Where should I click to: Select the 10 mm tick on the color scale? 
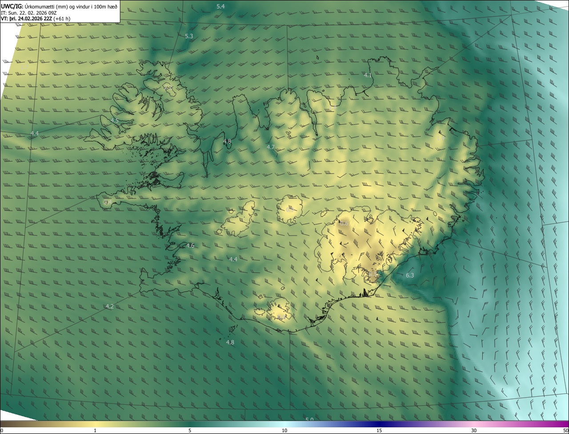(284, 430)
